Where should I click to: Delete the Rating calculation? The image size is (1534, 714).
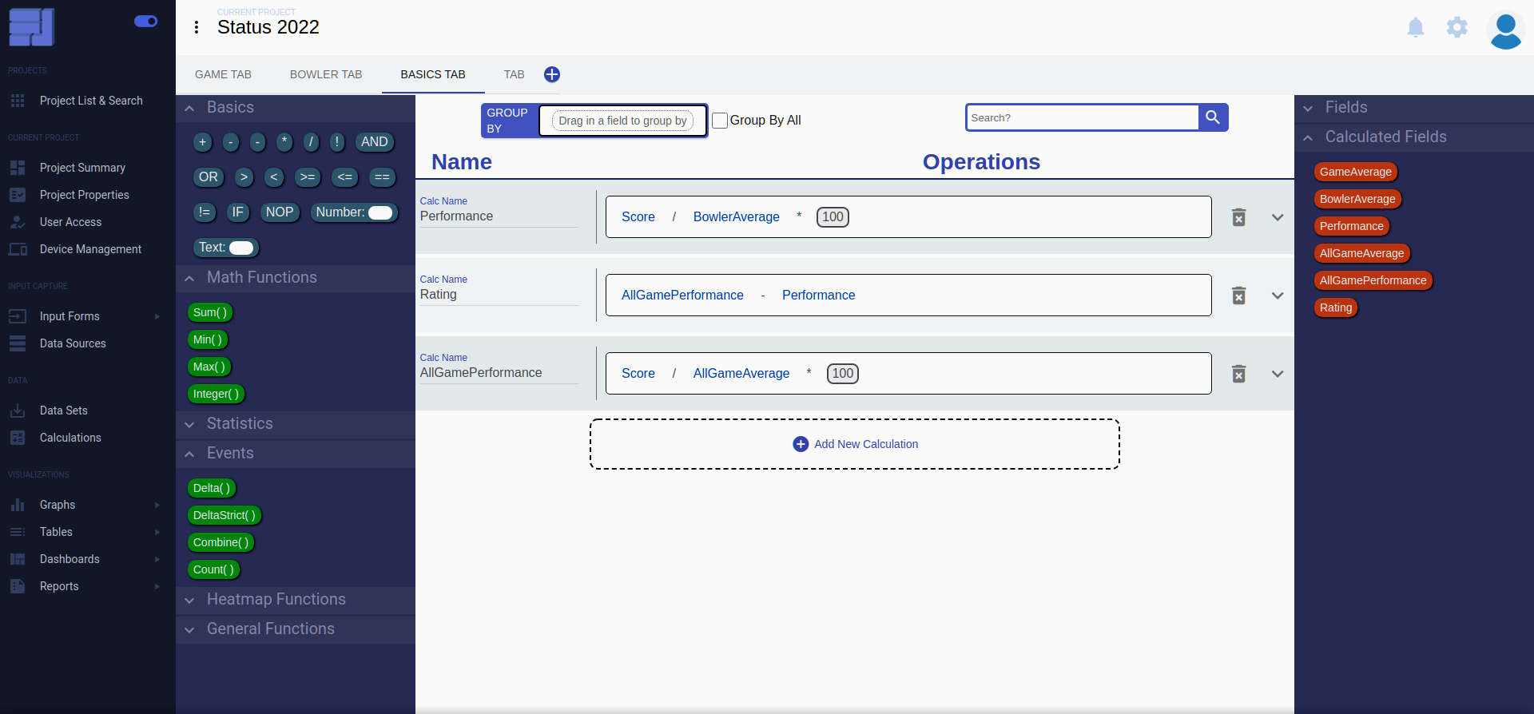click(1238, 296)
